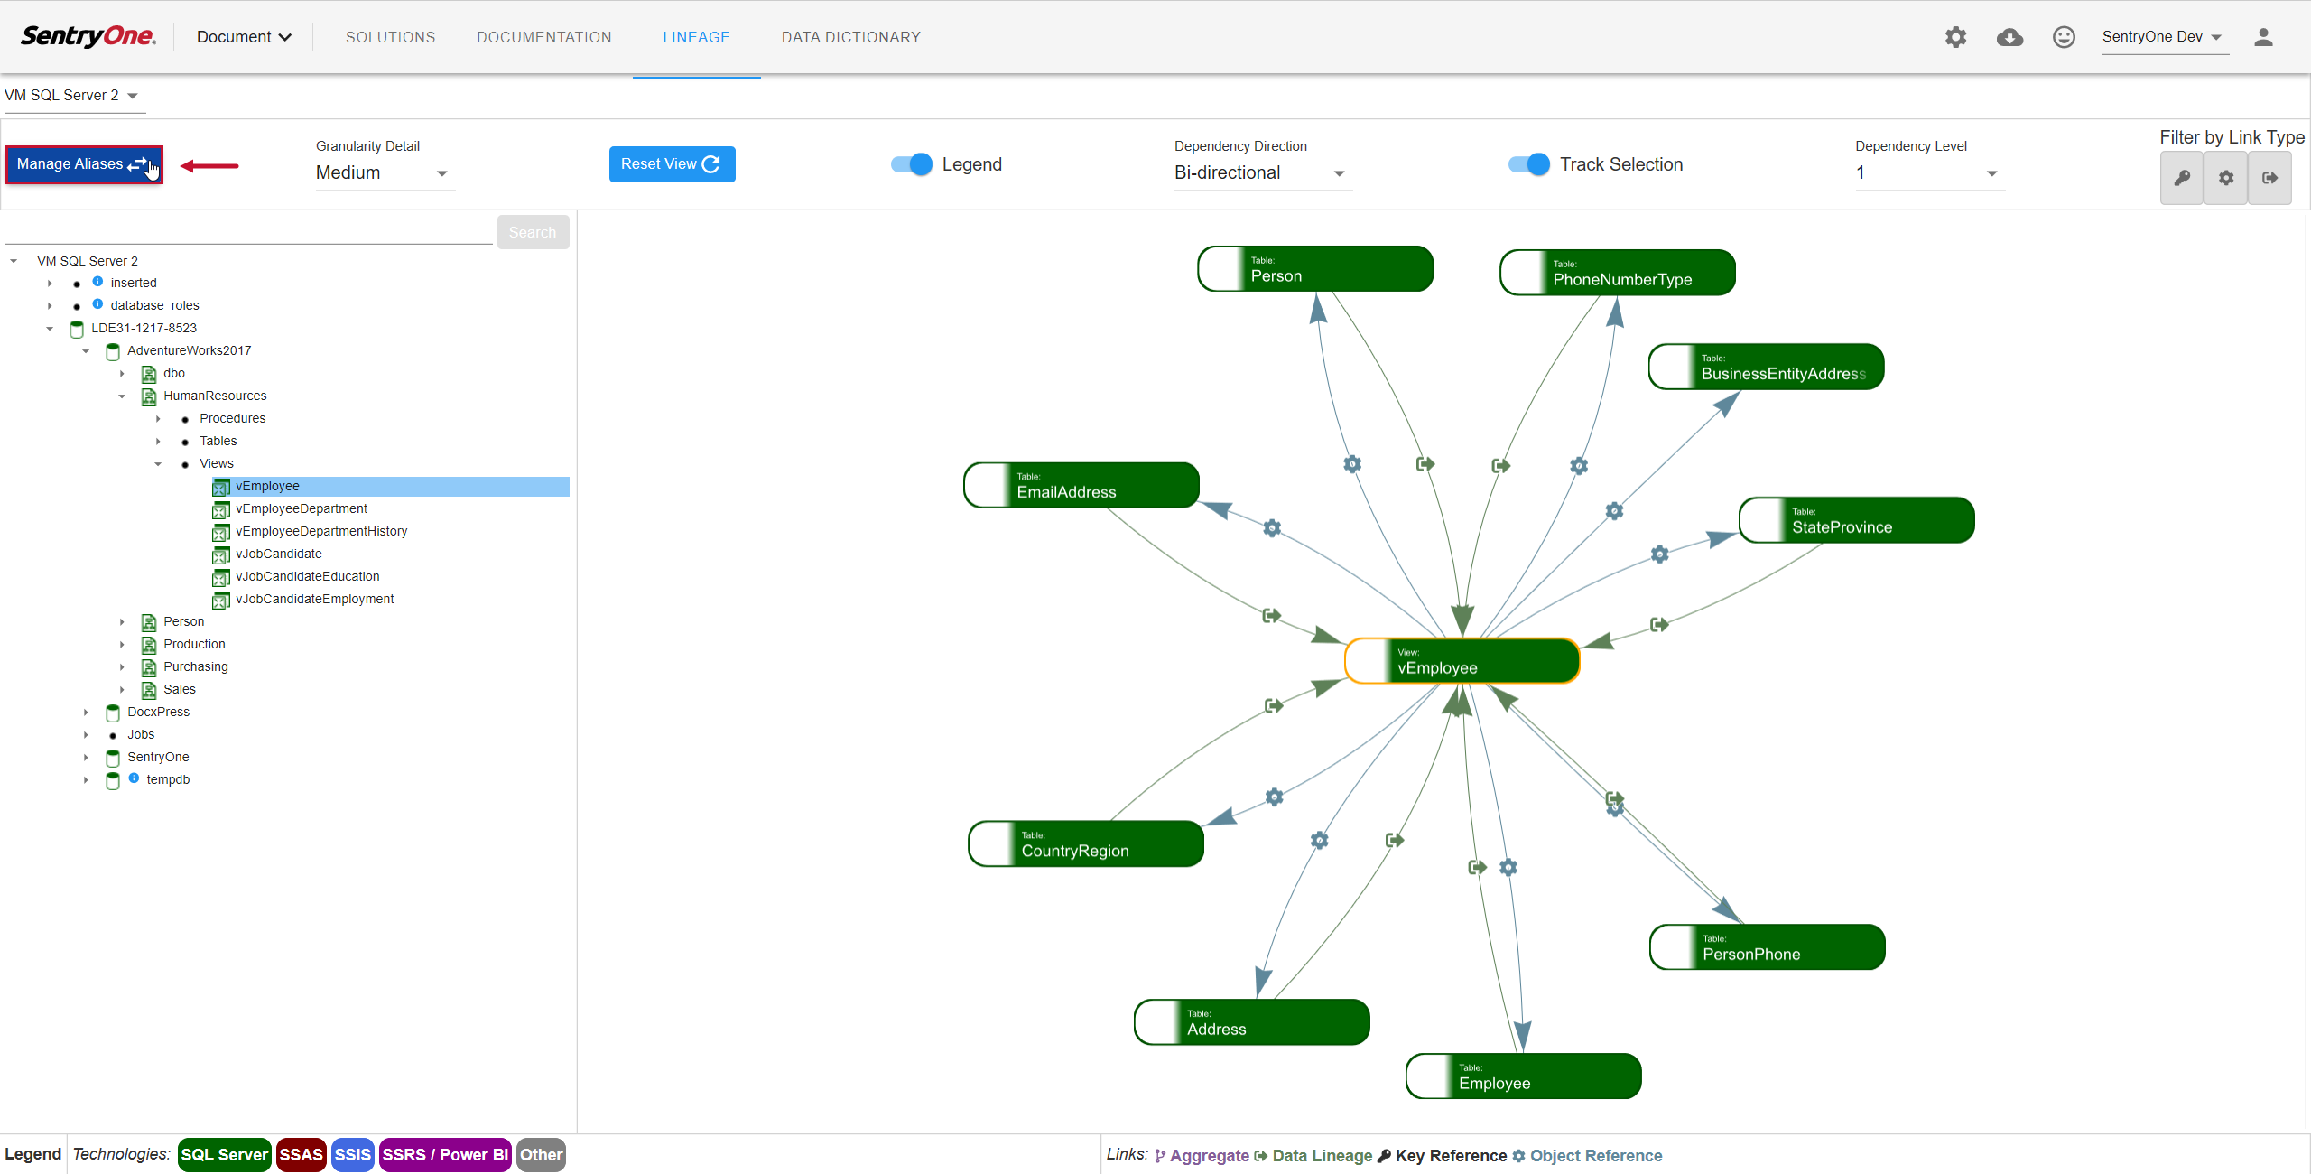
Task: Click the info icon next to tempdb
Action: [134, 778]
